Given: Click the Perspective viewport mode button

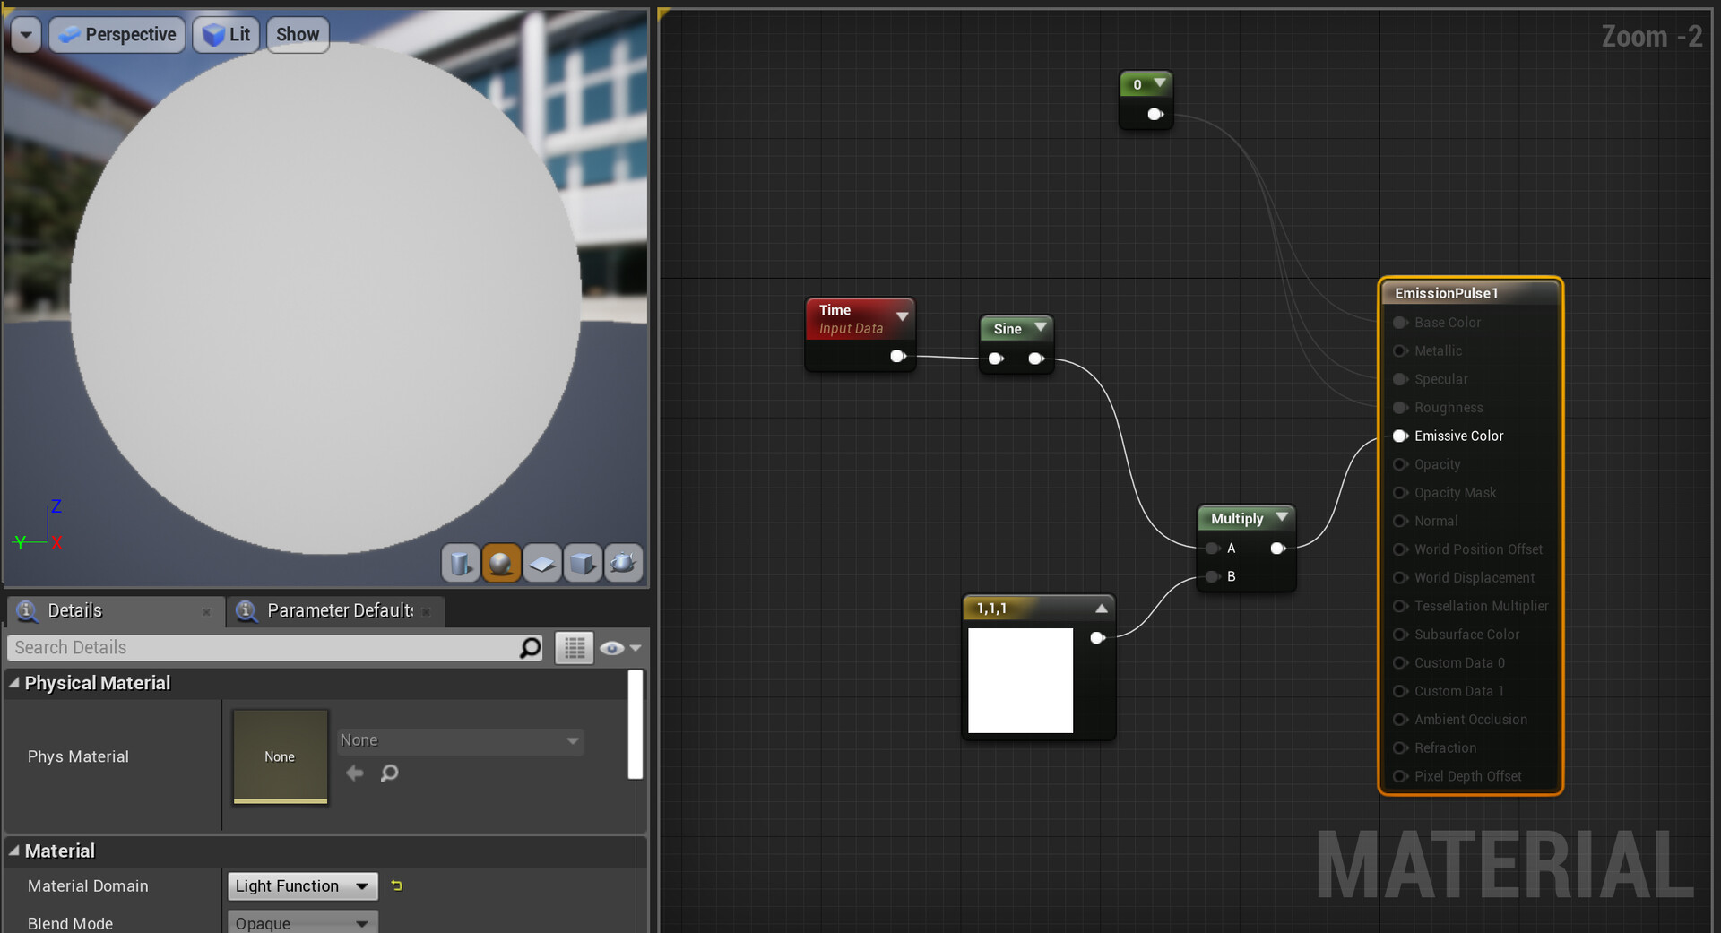Looking at the screenshot, I should [117, 34].
